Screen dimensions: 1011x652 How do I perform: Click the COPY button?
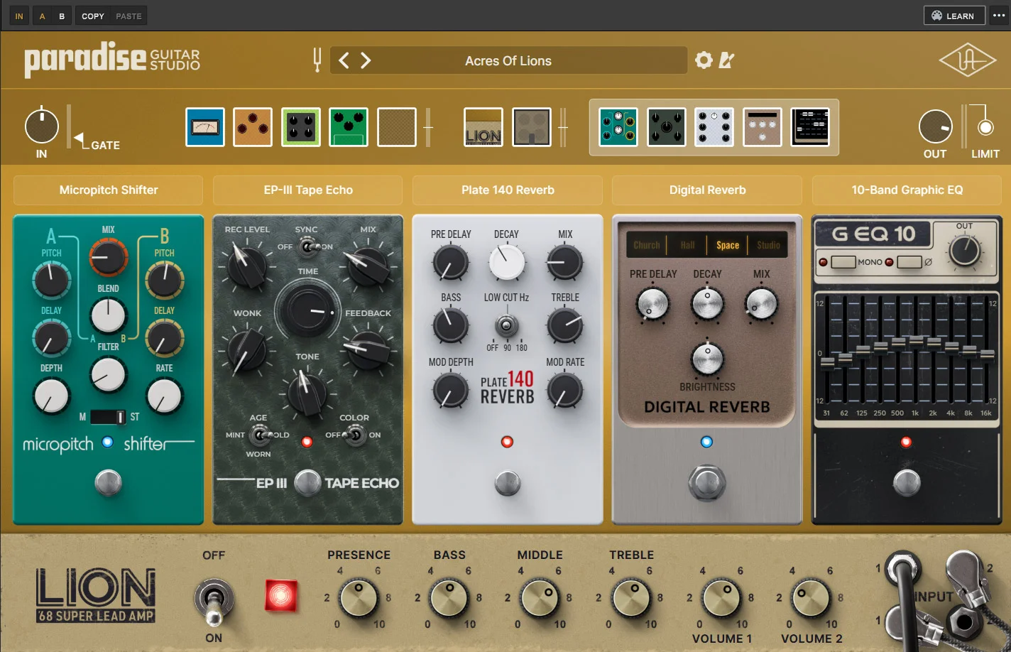93,16
